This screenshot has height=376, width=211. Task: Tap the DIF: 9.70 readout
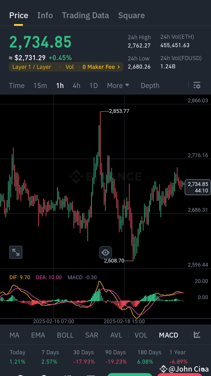[x=20, y=277]
